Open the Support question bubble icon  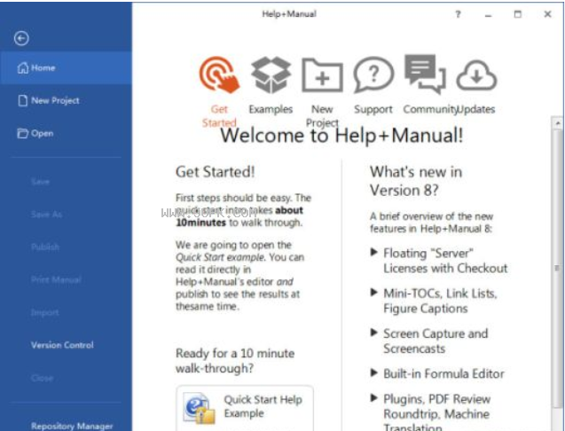tap(373, 74)
